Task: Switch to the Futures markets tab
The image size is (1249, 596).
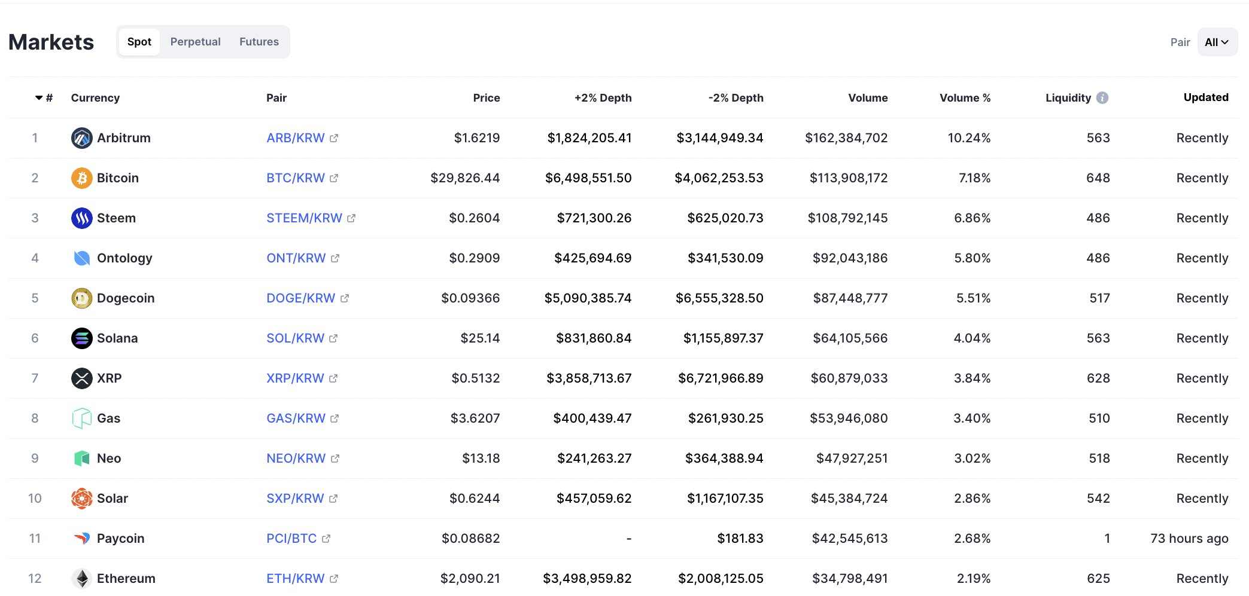Action: [259, 42]
